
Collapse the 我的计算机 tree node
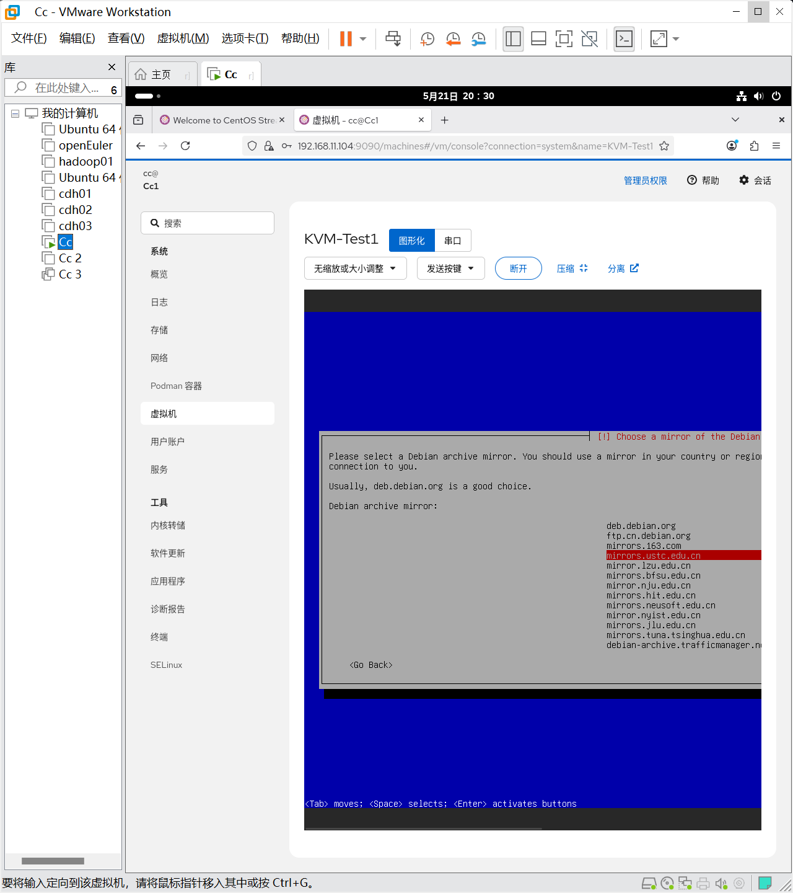[x=15, y=113]
